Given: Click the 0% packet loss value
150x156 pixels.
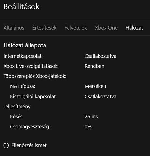Looking at the screenshot, I should [x=88, y=127].
